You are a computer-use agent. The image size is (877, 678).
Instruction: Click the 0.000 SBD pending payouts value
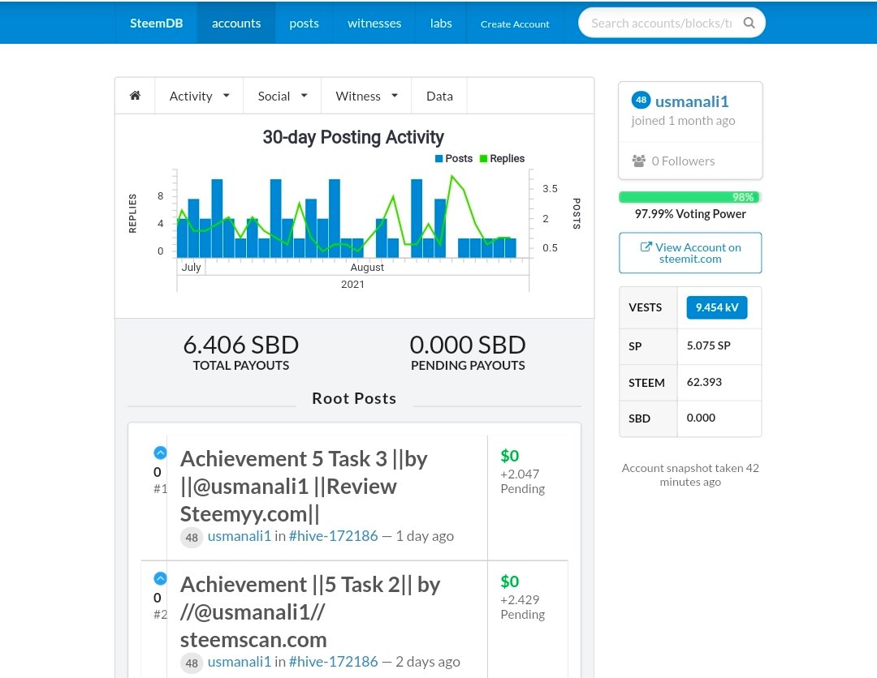tap(468, 345)
